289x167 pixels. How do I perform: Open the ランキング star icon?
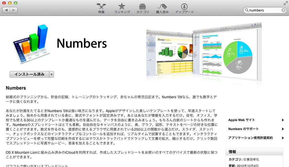pyautogui.click(x=122, y=8)
